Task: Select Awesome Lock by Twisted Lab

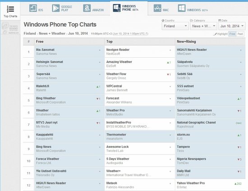Action: pos(118,146)
